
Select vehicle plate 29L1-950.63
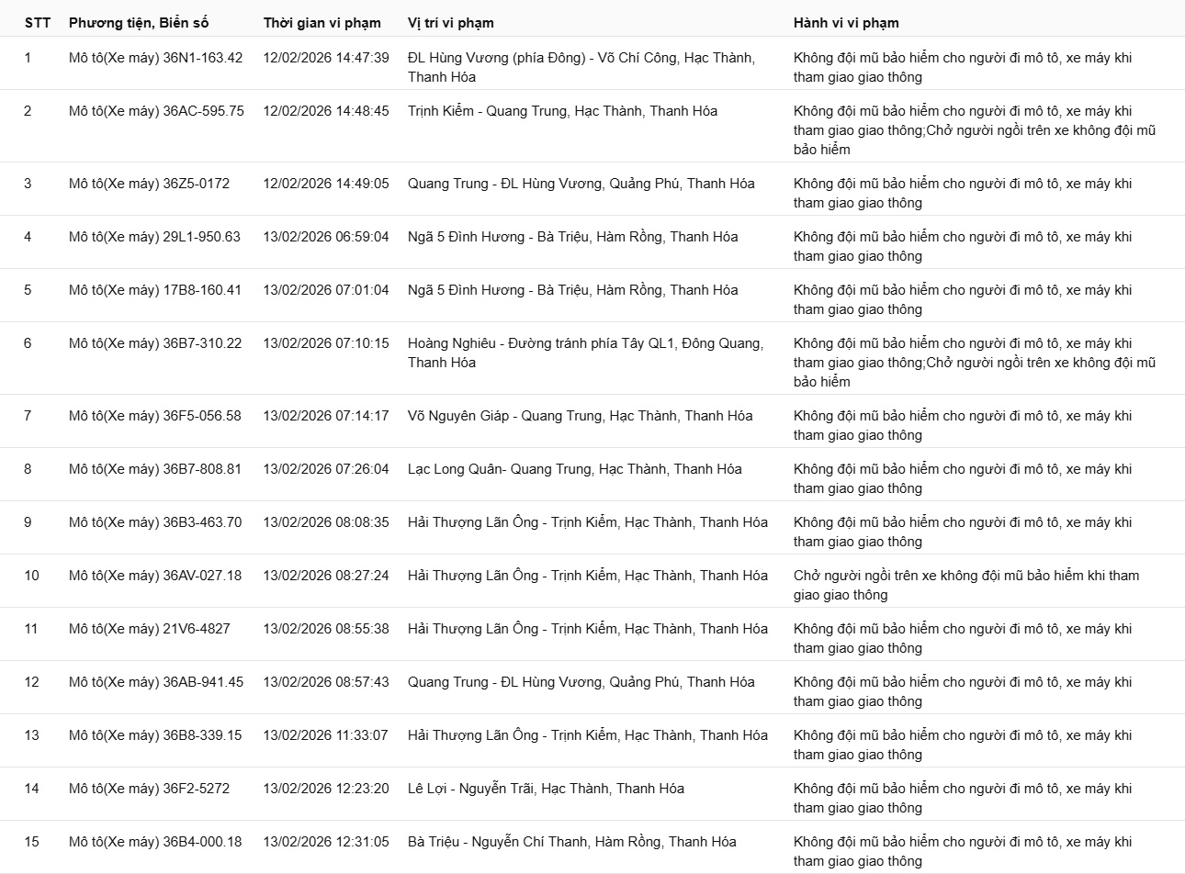tap(154, 237)
